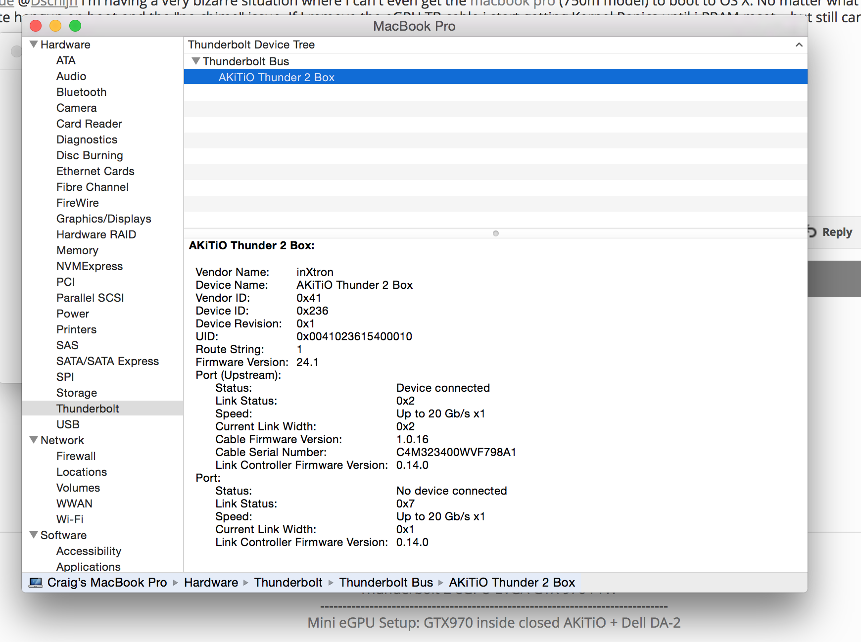Click the Thunderbolt Device Tree column header

pyautogui.click(x=495, y=45)
